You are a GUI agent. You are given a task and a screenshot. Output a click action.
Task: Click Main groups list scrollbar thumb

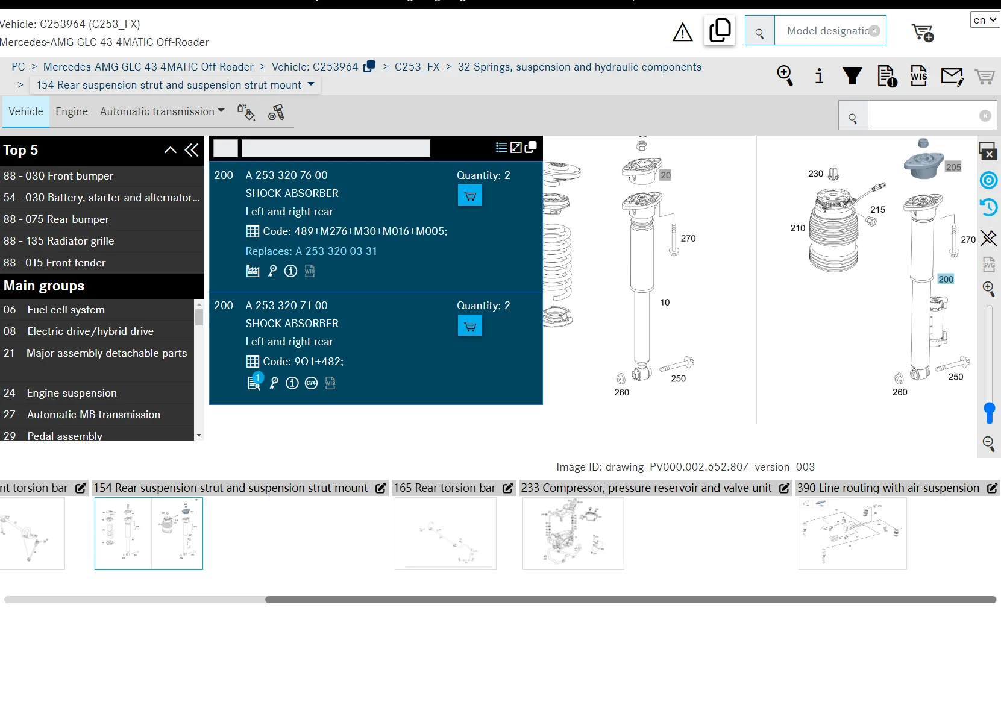199,318
